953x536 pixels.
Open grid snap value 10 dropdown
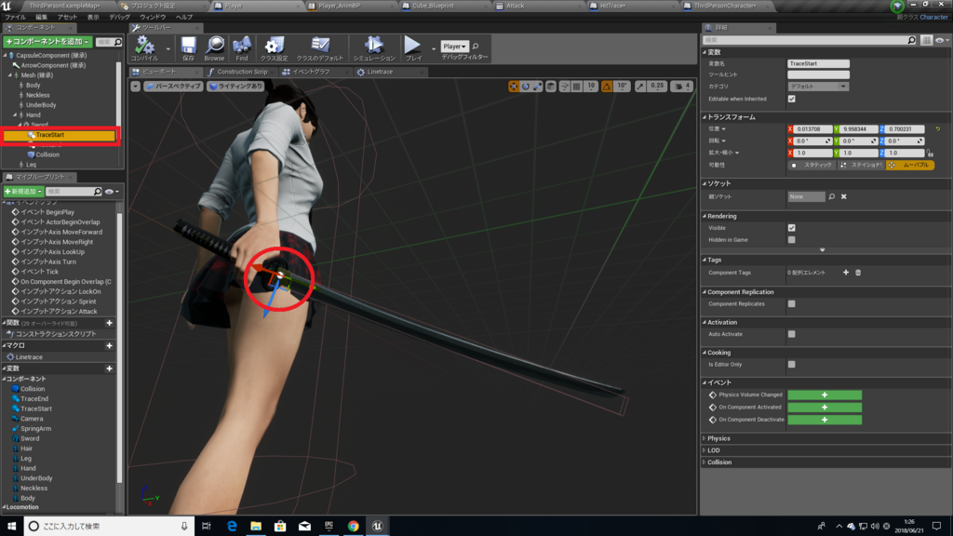(591, 87)
